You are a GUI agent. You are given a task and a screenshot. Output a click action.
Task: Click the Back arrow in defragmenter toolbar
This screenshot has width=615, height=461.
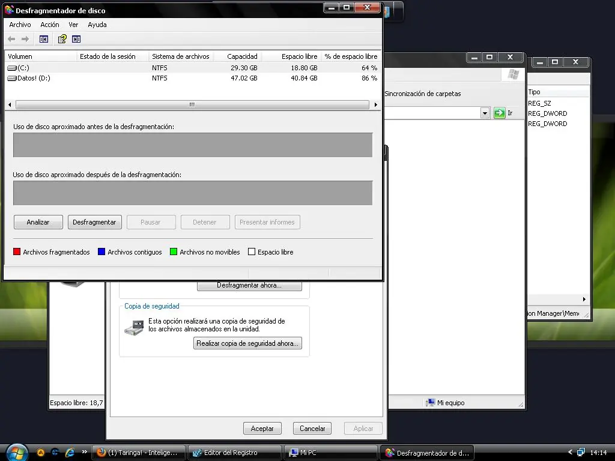point(12,39)
